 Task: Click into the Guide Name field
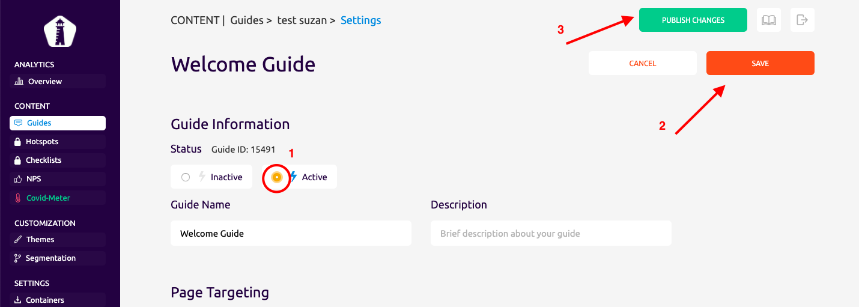[x=291, y=233]
